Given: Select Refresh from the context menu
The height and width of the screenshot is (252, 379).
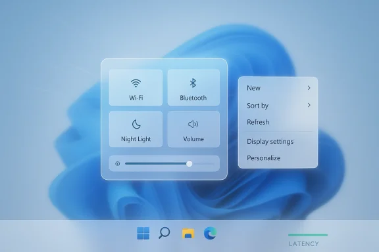Looking at the screenshot, I should click(x=278, y=122).
